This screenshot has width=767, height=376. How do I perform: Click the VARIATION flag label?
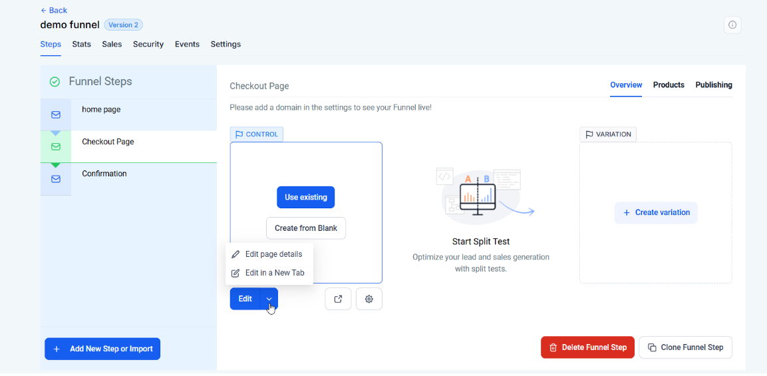tap(608, 134)
